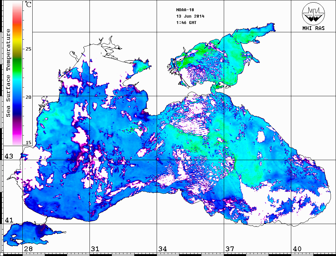Screen dimensions: 336x256
Task: Click the MHI RAS logo emblem
Action: coord(313,13)
